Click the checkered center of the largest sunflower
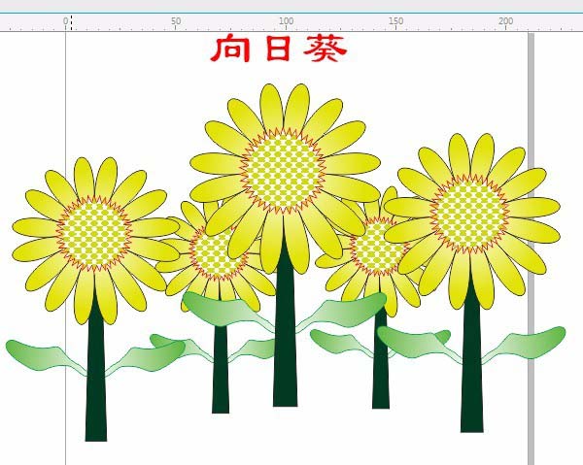Viewport: 583px width, 465px height. (x=285, y=171)
